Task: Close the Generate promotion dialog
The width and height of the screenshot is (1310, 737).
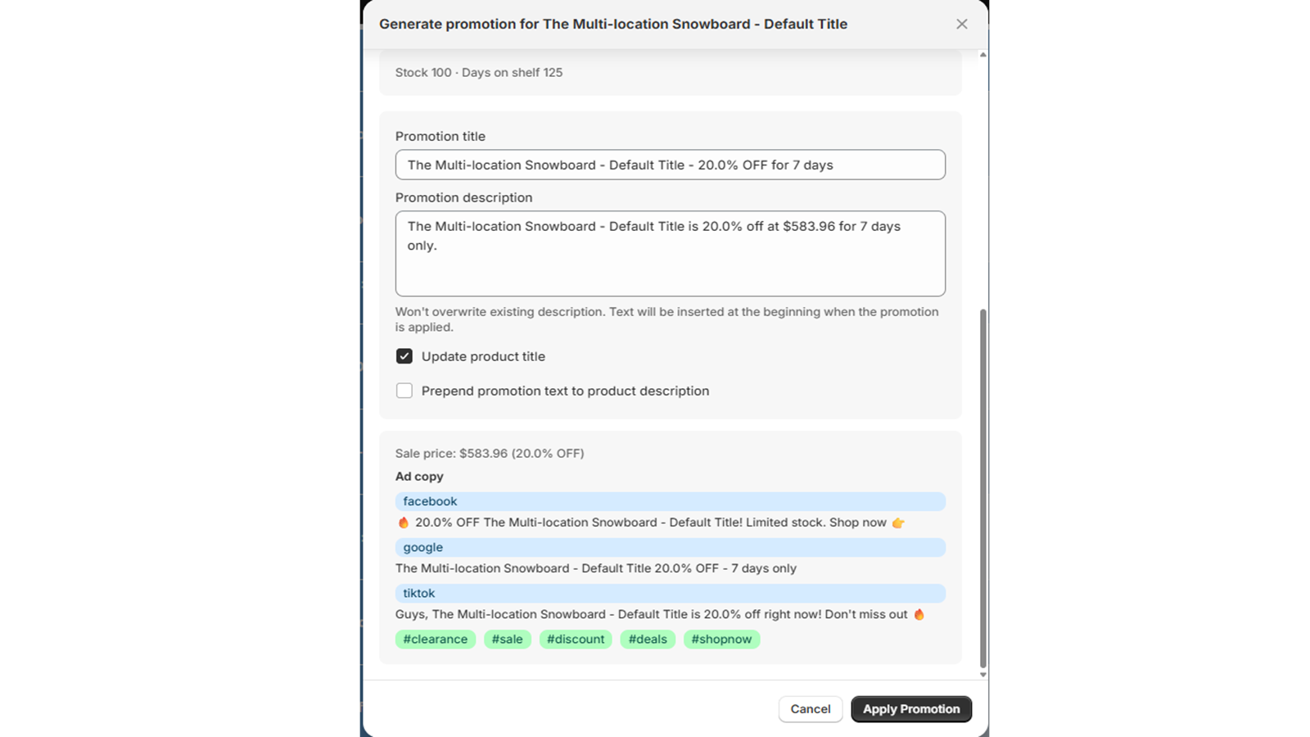Action: click(x=962, y=24)
